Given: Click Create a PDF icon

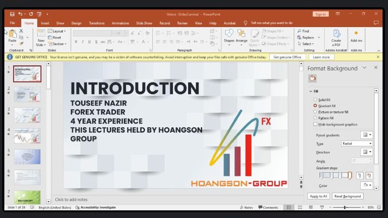Looking at the screenshot, I should tap(336, 35).
